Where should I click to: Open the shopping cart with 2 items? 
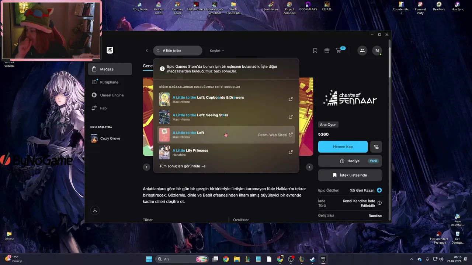point(340,50)
